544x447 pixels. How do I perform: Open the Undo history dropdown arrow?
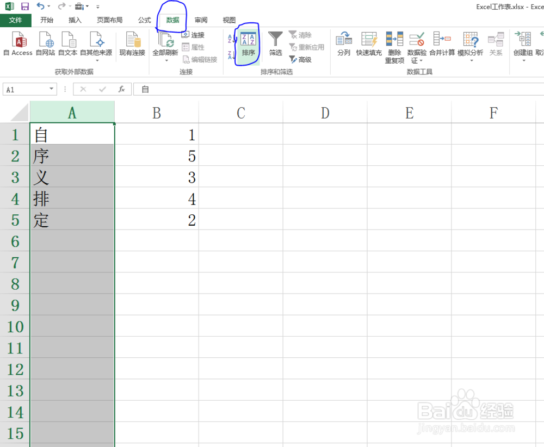(x=48, y=6)
